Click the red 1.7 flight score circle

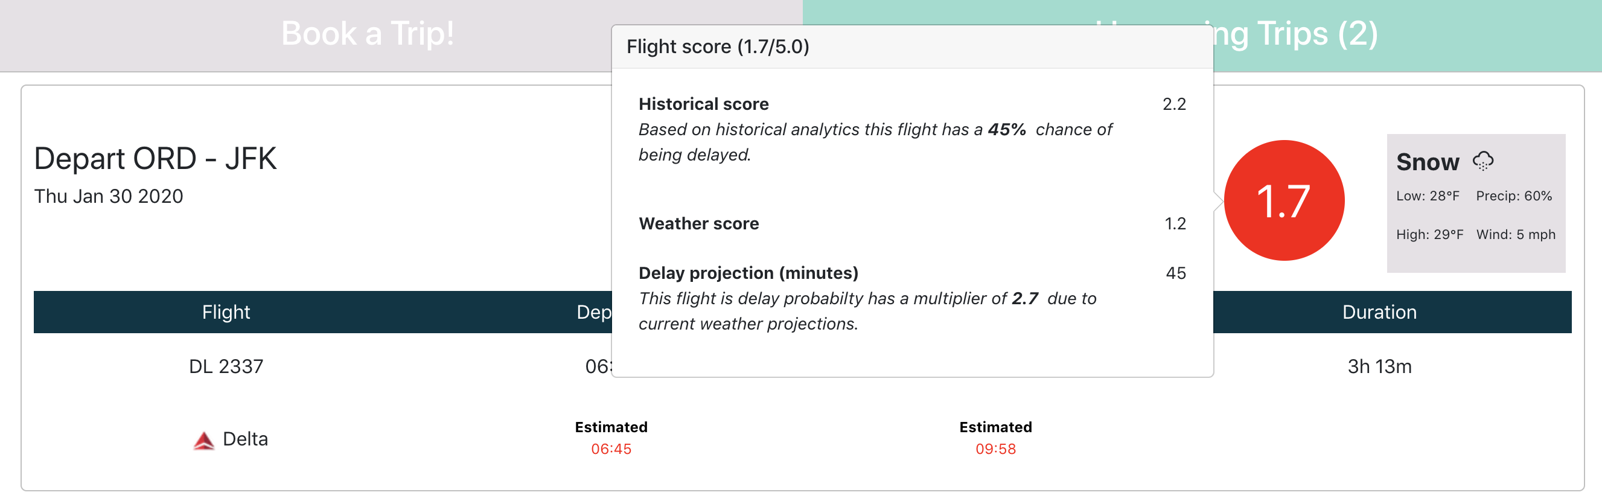pyautogui.click(x=1283, y=200)
